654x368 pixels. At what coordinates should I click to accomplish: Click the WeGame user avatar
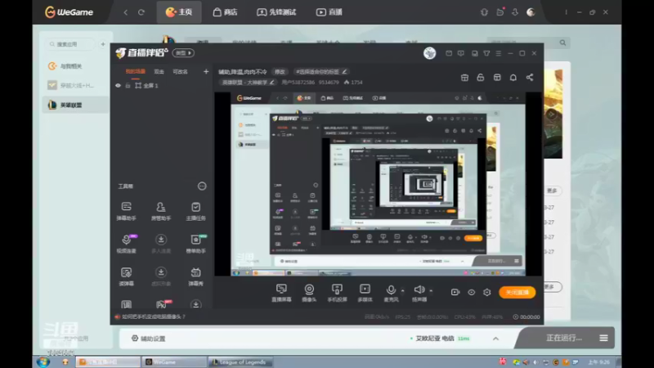click(x=531, y=12)
